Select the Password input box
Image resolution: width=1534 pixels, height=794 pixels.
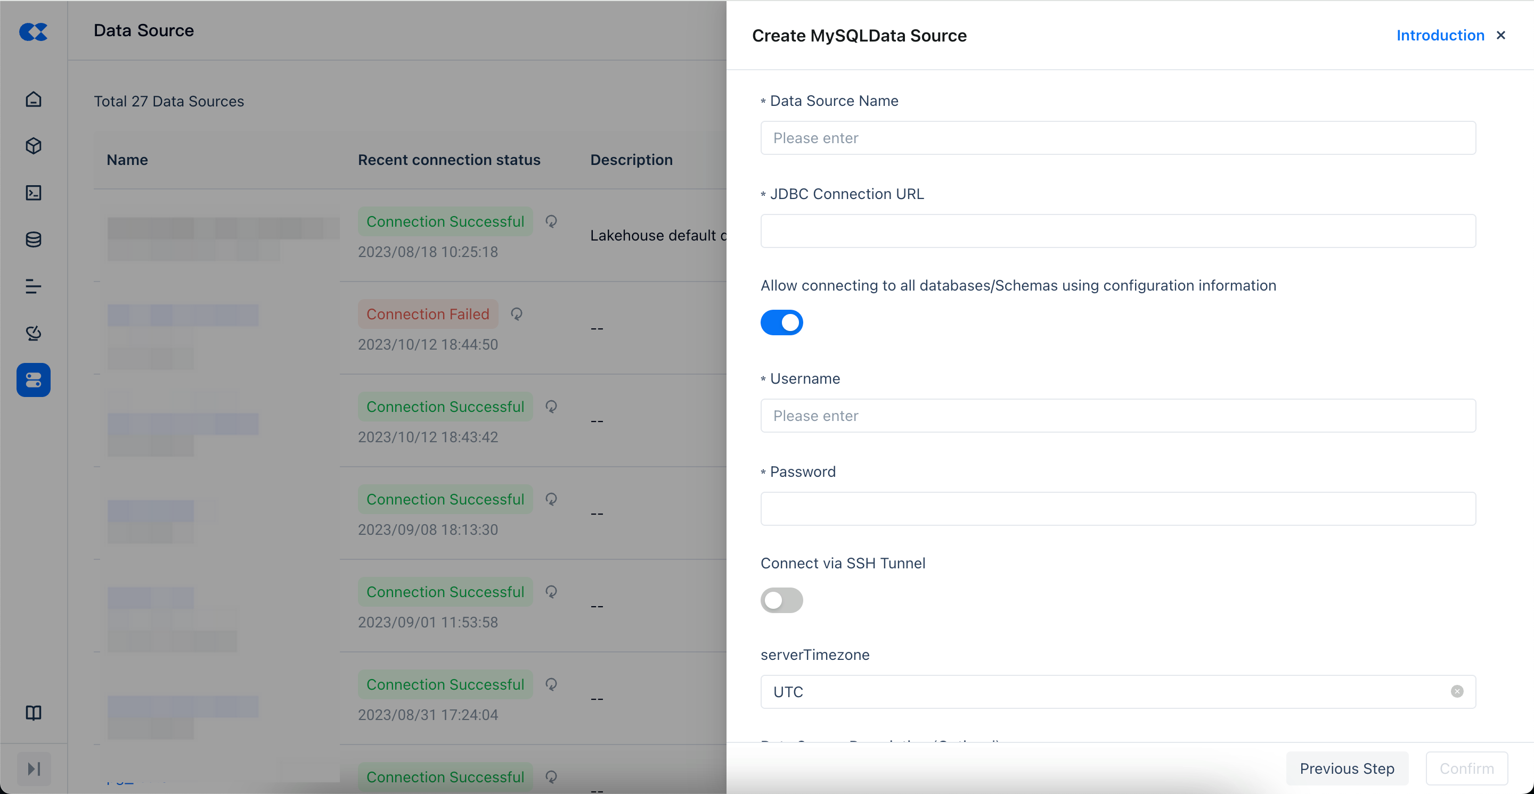[x=1118, y=509]
